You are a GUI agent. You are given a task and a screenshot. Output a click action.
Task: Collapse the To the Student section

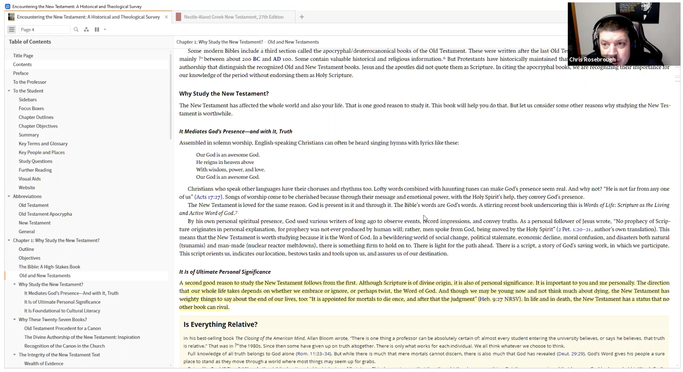9,91
